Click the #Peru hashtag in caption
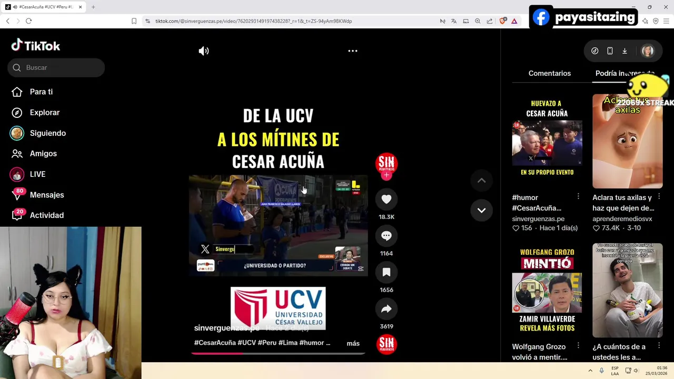Image resolution: width=674 pixels, height=379 pixels. (267, 343)
